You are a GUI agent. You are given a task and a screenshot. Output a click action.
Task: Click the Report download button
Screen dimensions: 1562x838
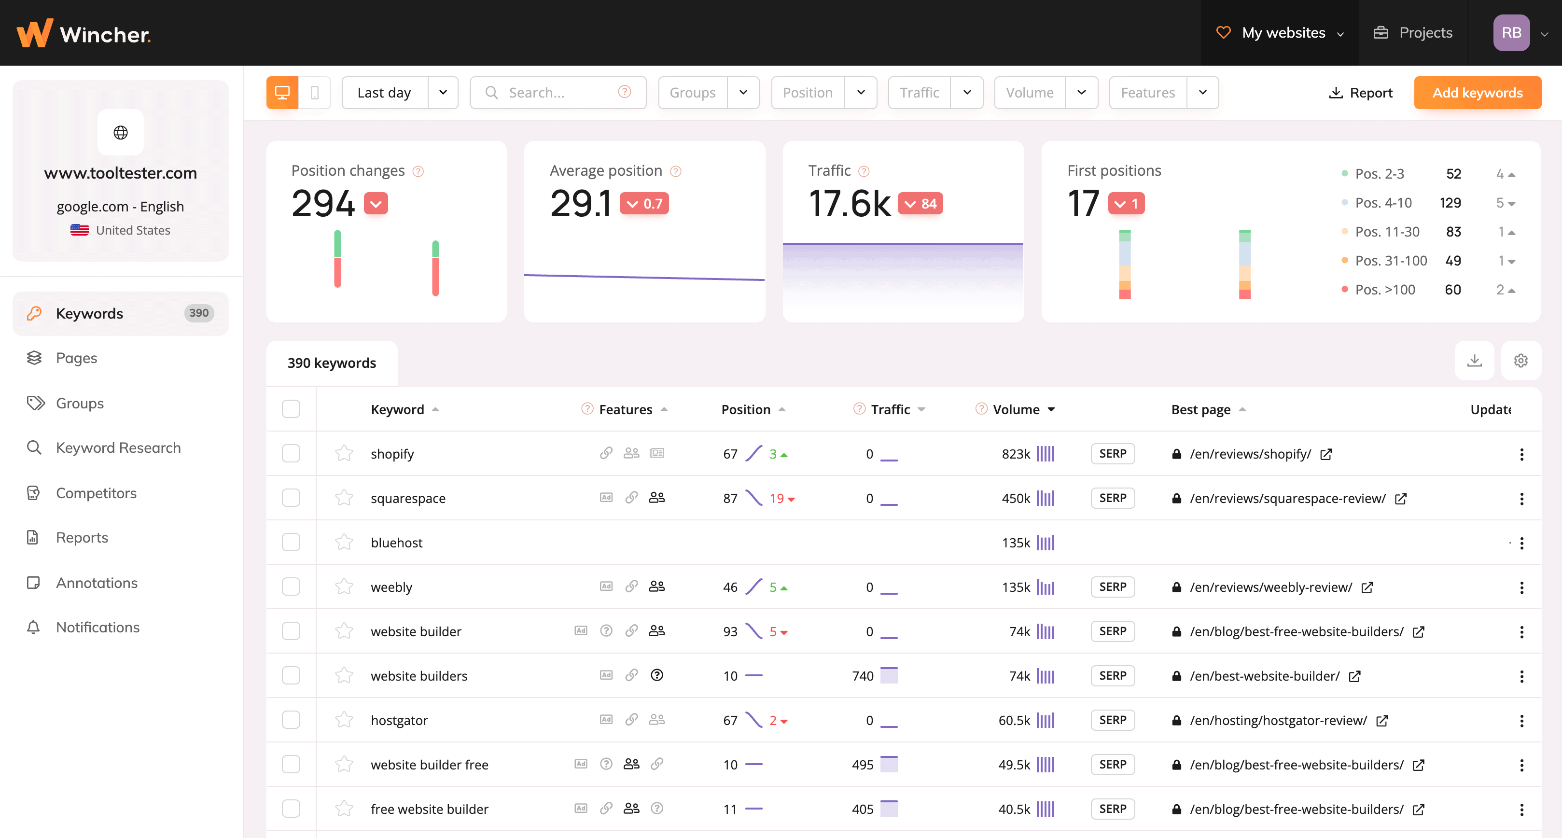pos(1361,92)
